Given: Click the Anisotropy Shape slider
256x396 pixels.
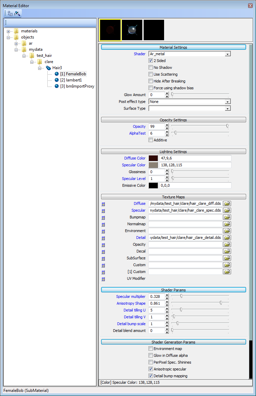Looking at the screenshot, I should [x=200, y=303].
